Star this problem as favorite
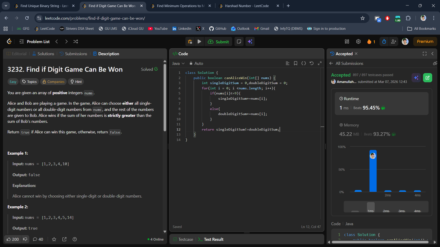Image resolution: width=440 pixels, height=247 pixels. pos(54,239)
